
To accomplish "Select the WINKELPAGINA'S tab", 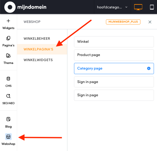I will 38,49.
